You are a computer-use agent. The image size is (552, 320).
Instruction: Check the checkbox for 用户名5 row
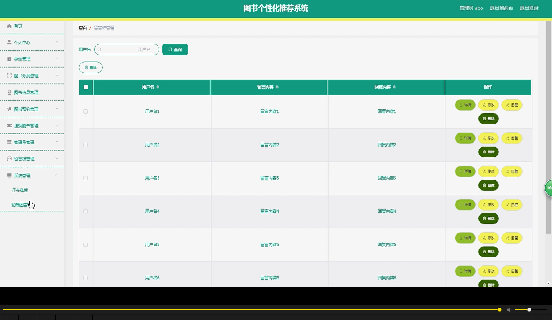point(86,245)
